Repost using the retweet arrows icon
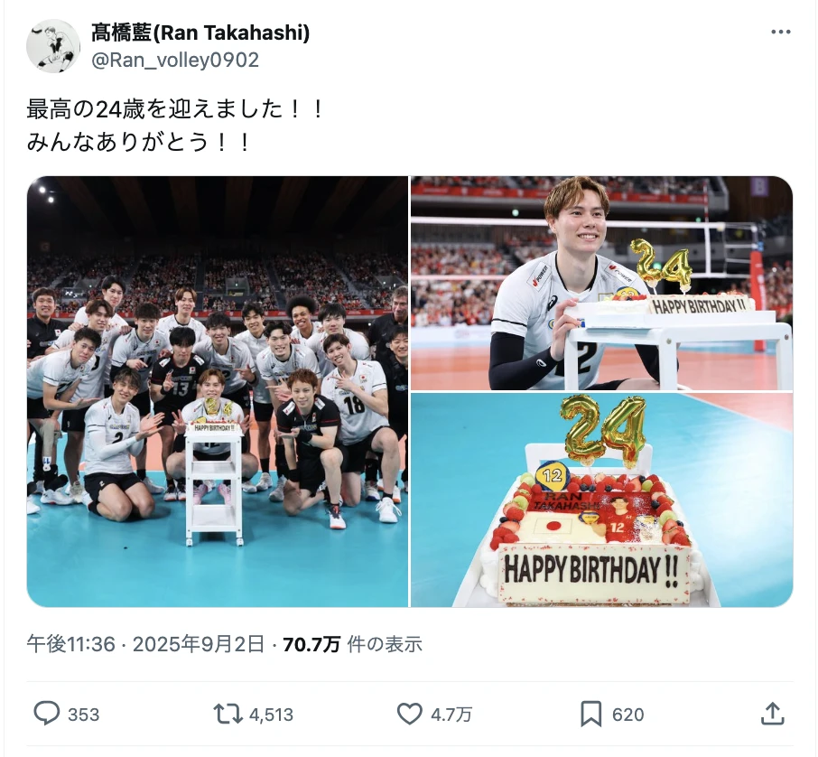Viewport: 818px width, 757px height. pyautogui.click(x=228, y=714)
